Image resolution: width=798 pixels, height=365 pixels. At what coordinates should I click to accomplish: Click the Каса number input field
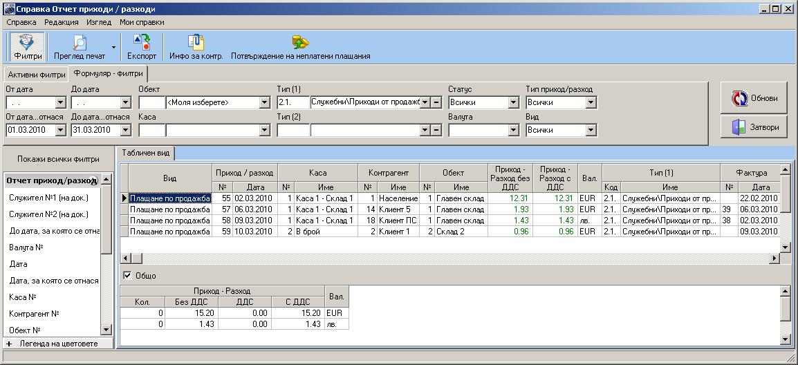pyautogui.click(x=151, y=130)
